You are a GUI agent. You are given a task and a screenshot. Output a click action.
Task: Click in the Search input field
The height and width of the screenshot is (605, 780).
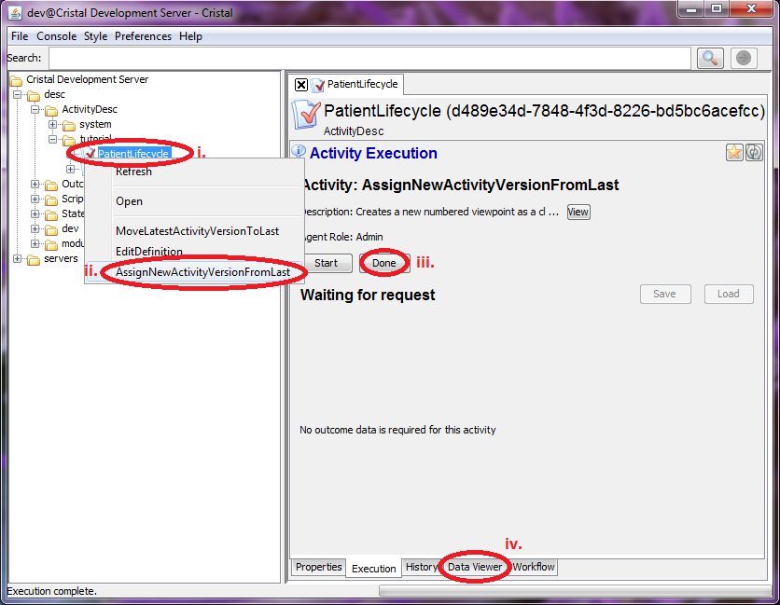point(369,58)
